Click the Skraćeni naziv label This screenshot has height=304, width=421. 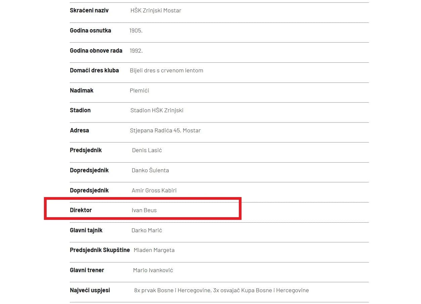point(89,10)
